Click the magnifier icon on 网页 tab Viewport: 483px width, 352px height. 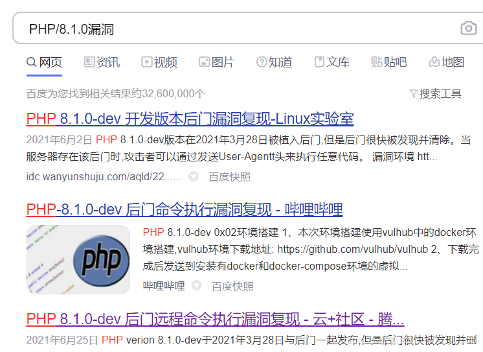(x=32, y=62)
